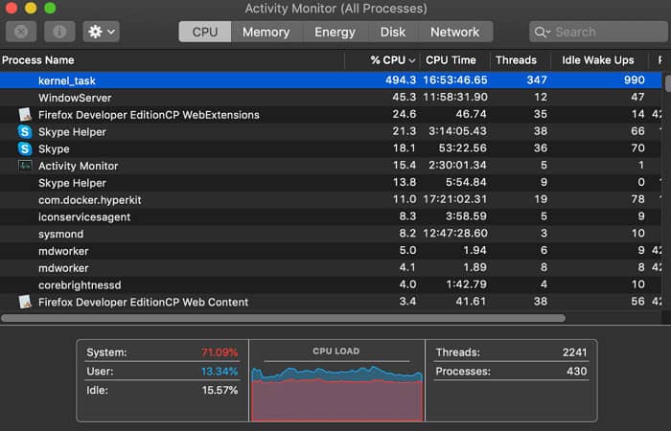The height and width of the screenshot is (431, 671).
Task: Click WindowServer CPU value 45.3
Action: pyautogui.click(x=404, y=97)
